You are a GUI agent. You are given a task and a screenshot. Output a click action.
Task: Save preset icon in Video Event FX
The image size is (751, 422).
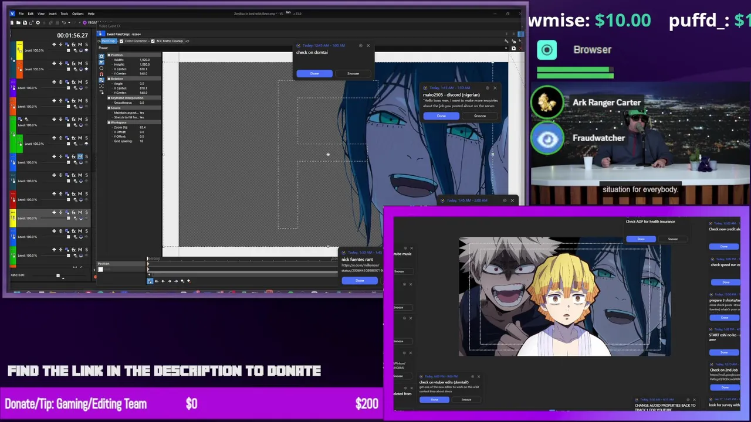point(513,48)
